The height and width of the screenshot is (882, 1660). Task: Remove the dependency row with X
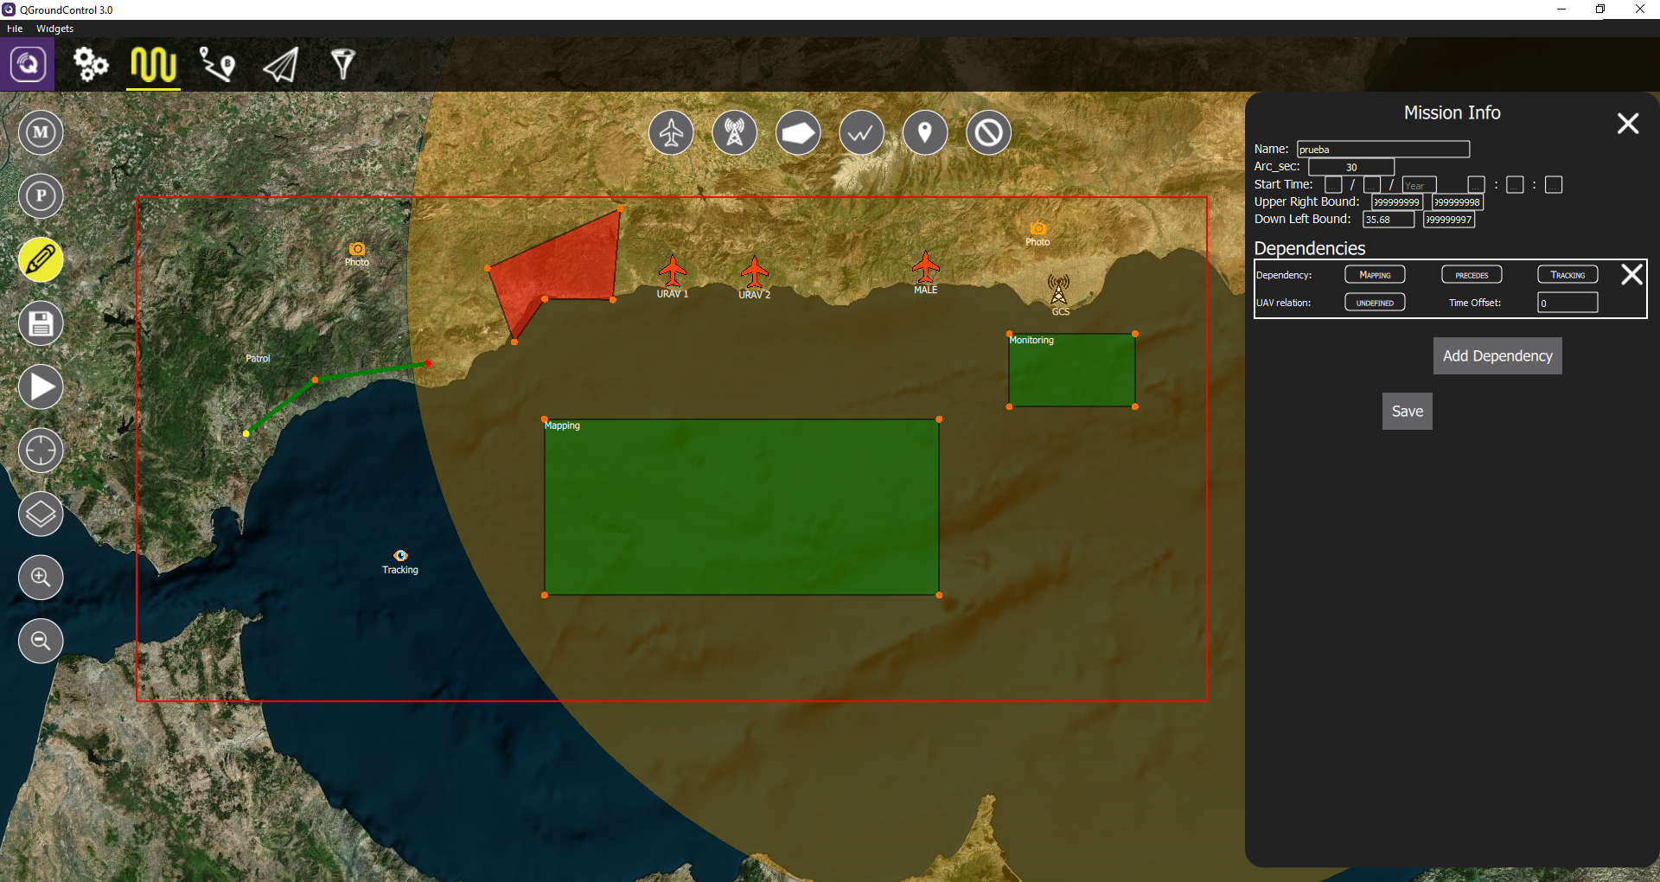pyautogui.click(x=1631, y=275)
